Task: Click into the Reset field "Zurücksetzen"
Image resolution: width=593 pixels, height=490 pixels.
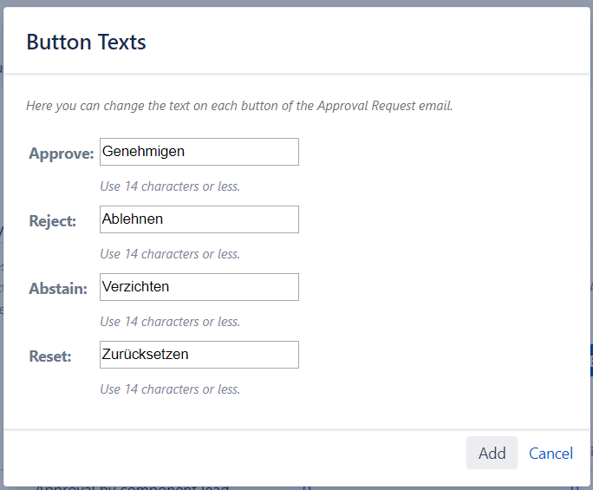Action: pos(199,355)
